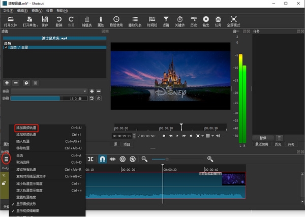Select 添加音频轨道 from the context menu

pos(26,128)
